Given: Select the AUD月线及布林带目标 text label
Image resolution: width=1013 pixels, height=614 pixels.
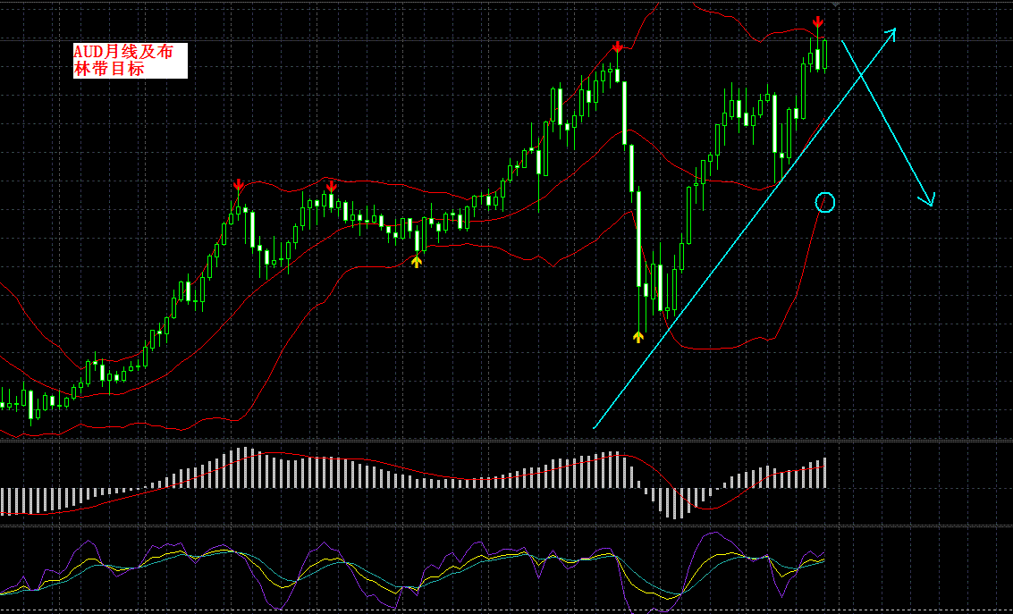Looking at the screenshot, I should pos(130,61).
